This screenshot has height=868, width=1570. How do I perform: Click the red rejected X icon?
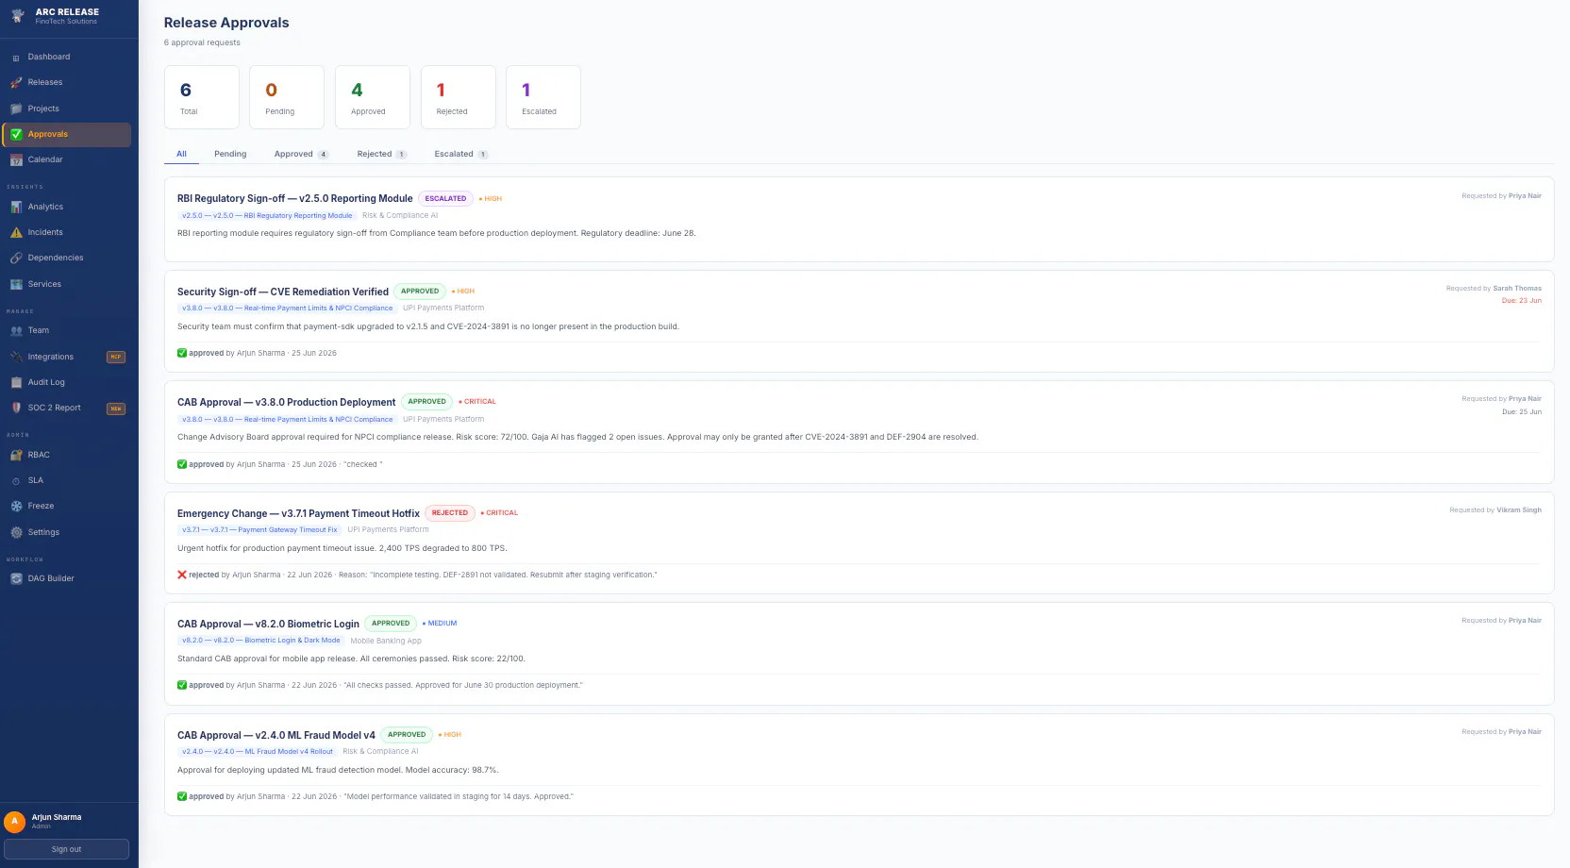[182, 575]
